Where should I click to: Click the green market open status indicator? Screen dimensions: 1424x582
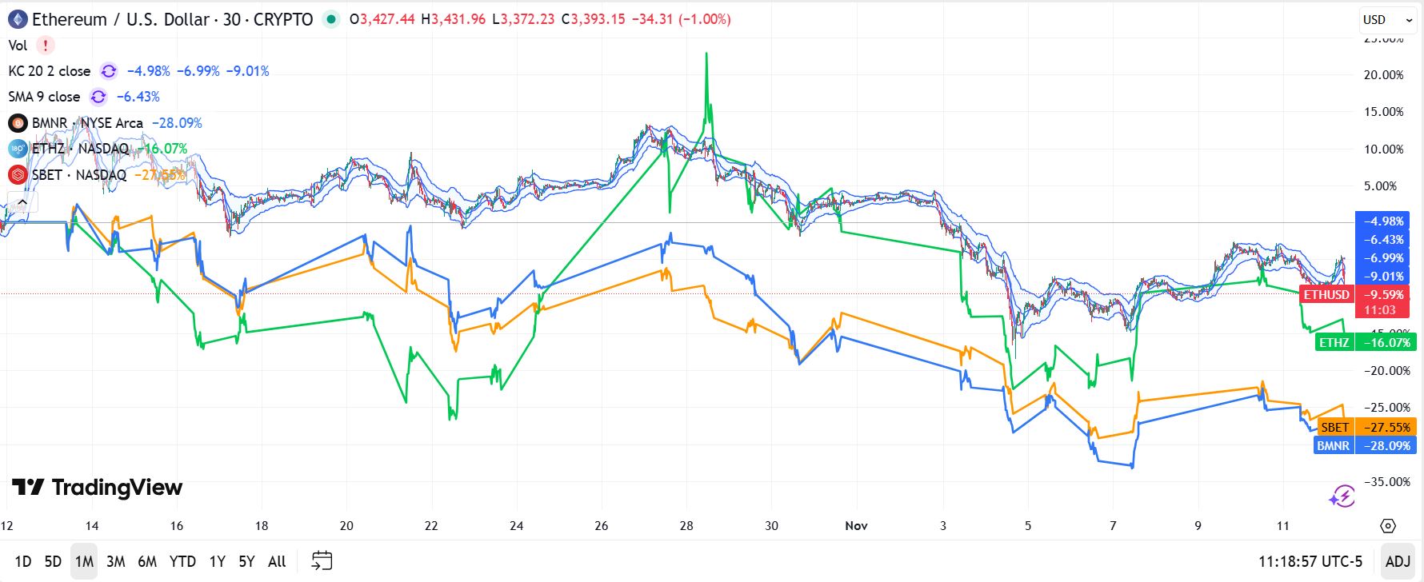pos(330,19)
